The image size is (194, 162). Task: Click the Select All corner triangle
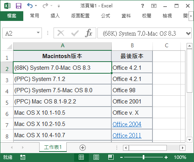pos(9,47)
